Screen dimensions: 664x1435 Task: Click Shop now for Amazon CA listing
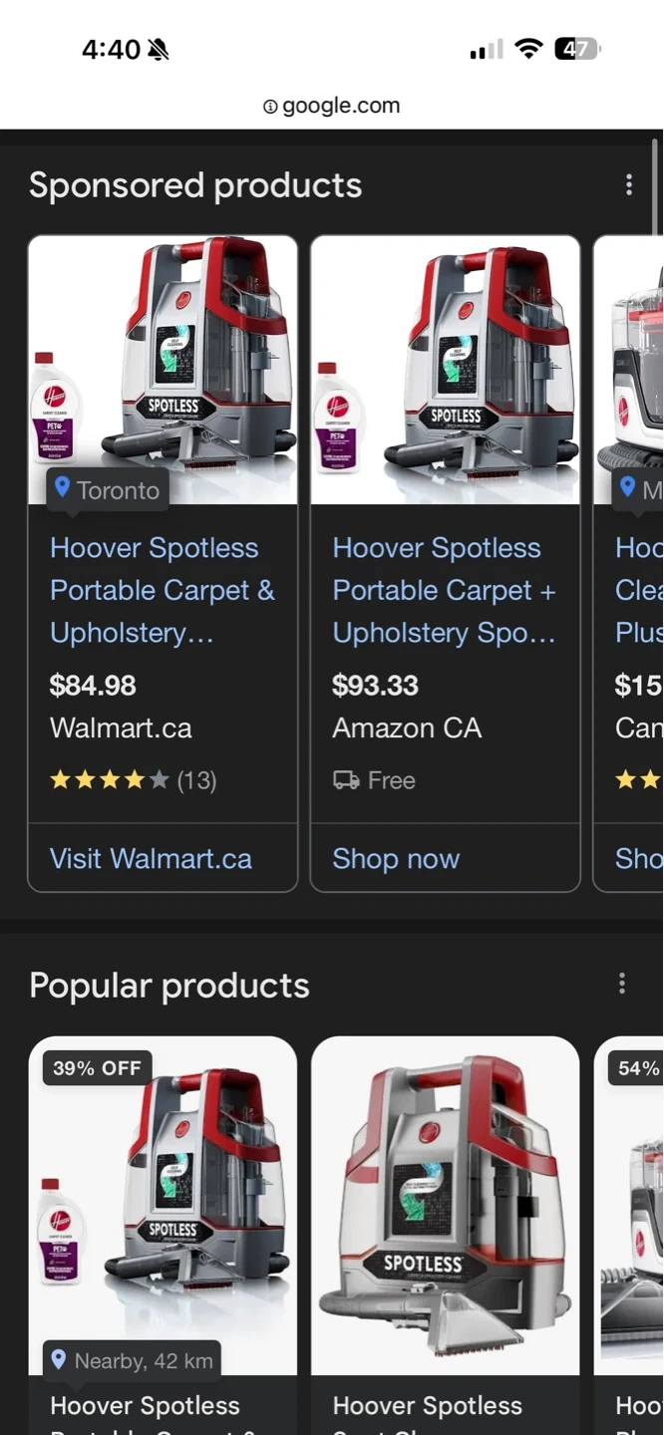(396, 859)
